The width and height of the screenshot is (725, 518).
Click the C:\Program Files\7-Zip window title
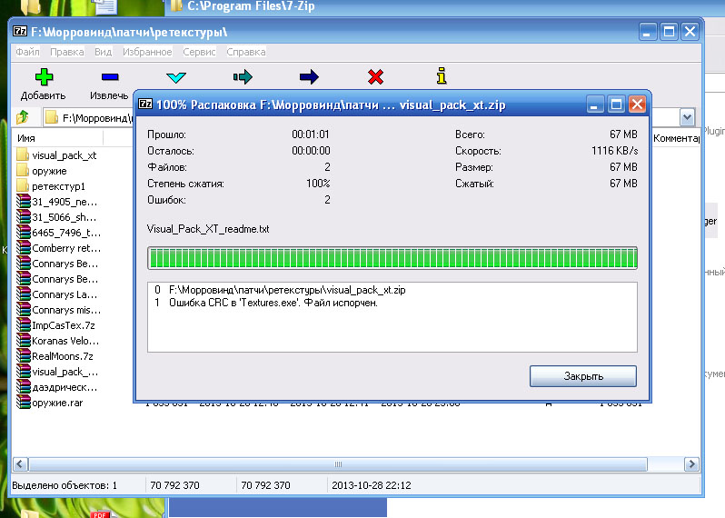(251, 6)
